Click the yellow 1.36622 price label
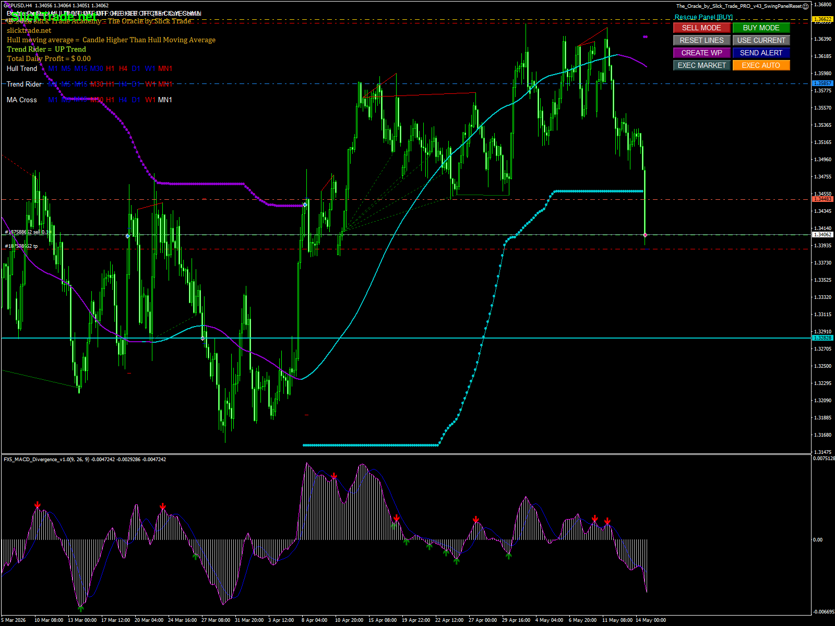The width and height of the screenshot is (835, 626). pos(823,19)
